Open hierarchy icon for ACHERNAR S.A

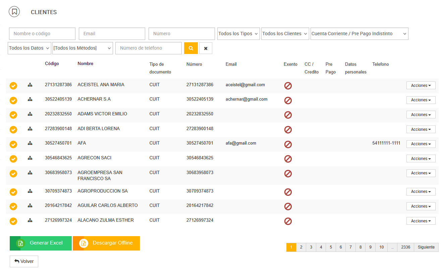[x=30, y=99]
